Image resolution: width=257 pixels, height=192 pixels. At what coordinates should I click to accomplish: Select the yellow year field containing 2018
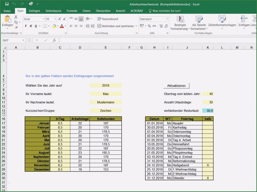tap(106, 85)
